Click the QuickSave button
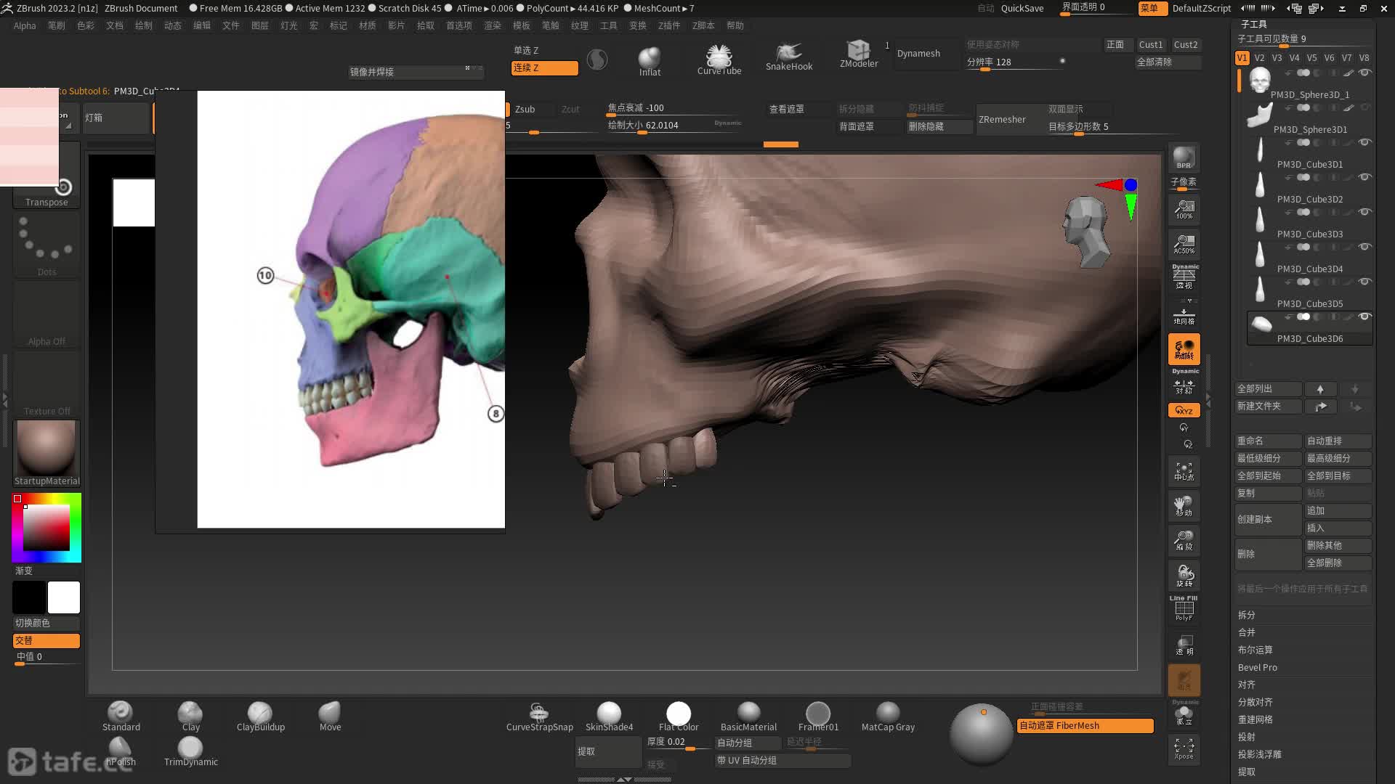The image size is (1395, 784). 1022,8
